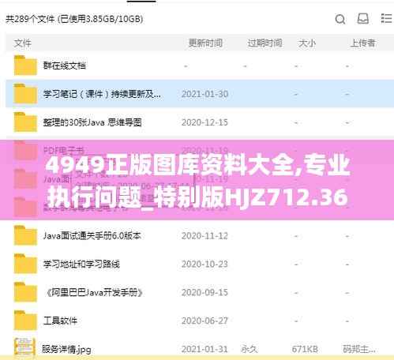This screenshot has width=394, height=360.
Task: Open the inbox tray icon
Action: click(x=362, y=19)
